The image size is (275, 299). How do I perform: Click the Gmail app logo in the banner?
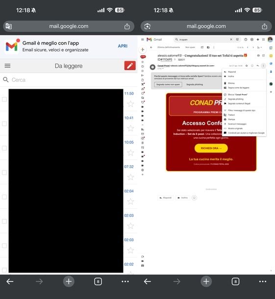11,47
